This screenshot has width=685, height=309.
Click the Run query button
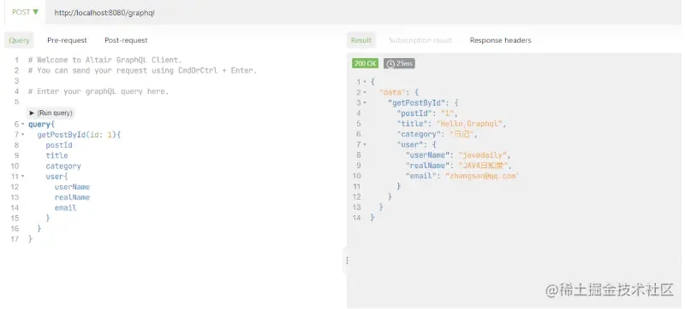[x=51, y=113]
